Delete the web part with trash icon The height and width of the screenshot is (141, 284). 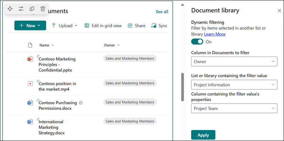click(43, 9)
